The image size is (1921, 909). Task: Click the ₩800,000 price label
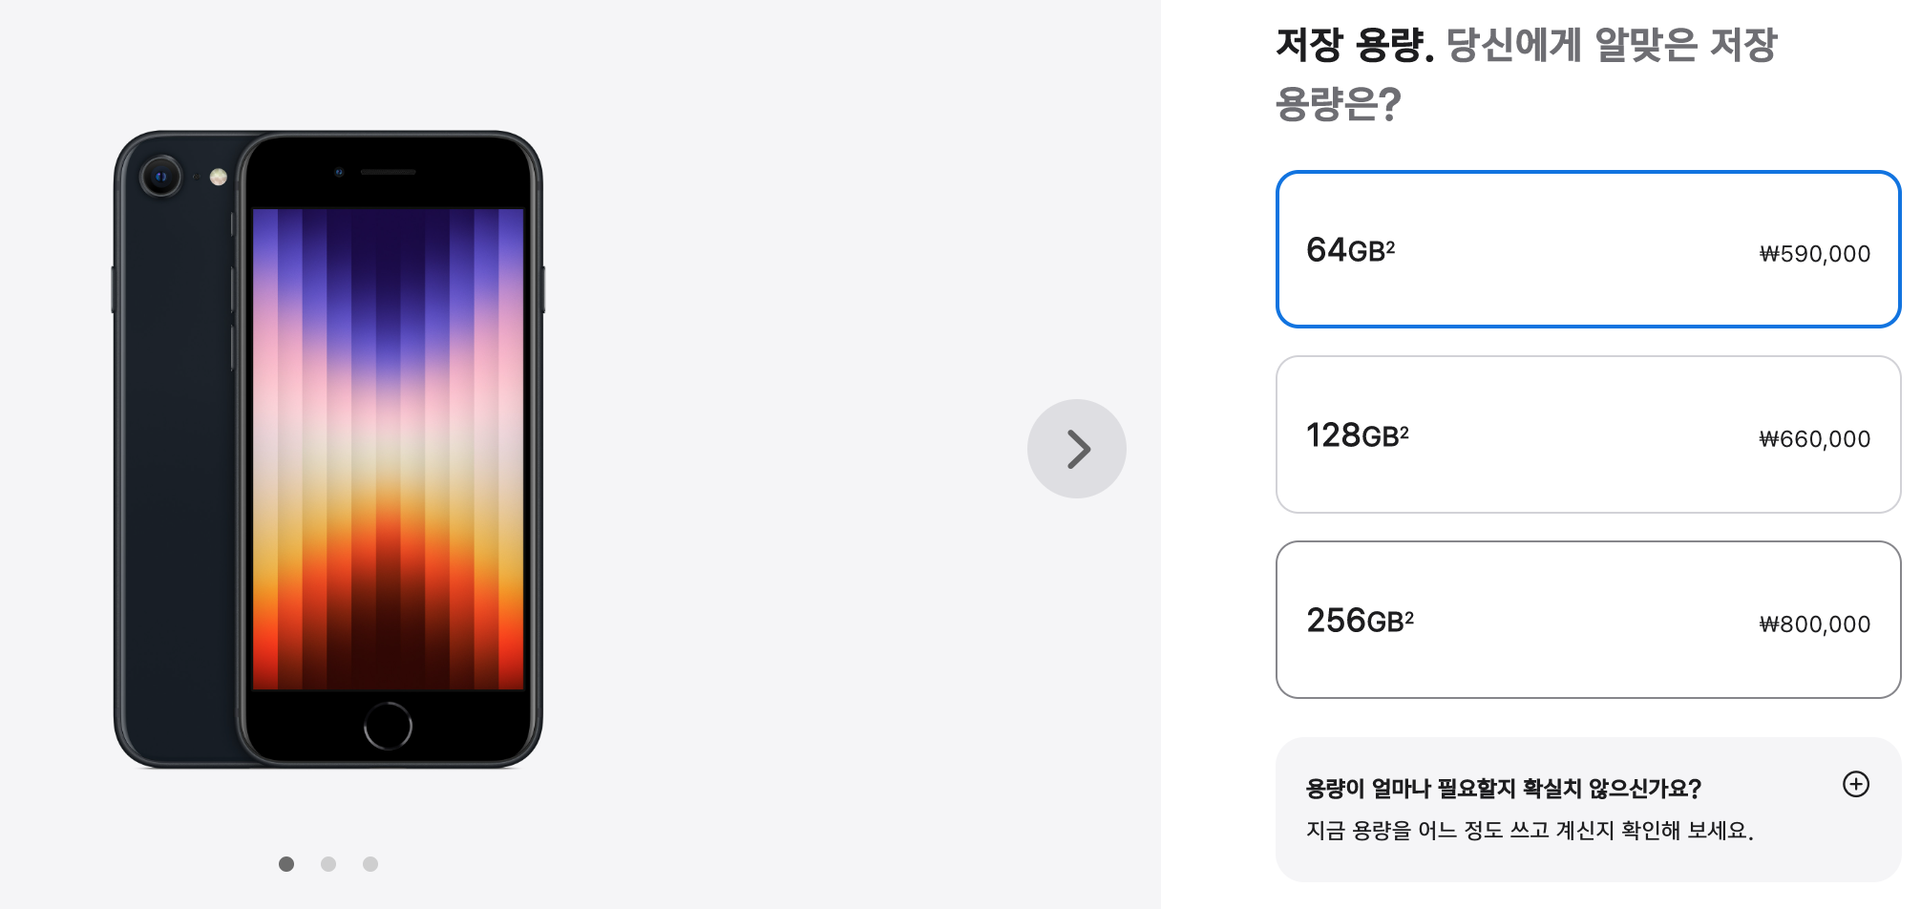coord(1814,624)
